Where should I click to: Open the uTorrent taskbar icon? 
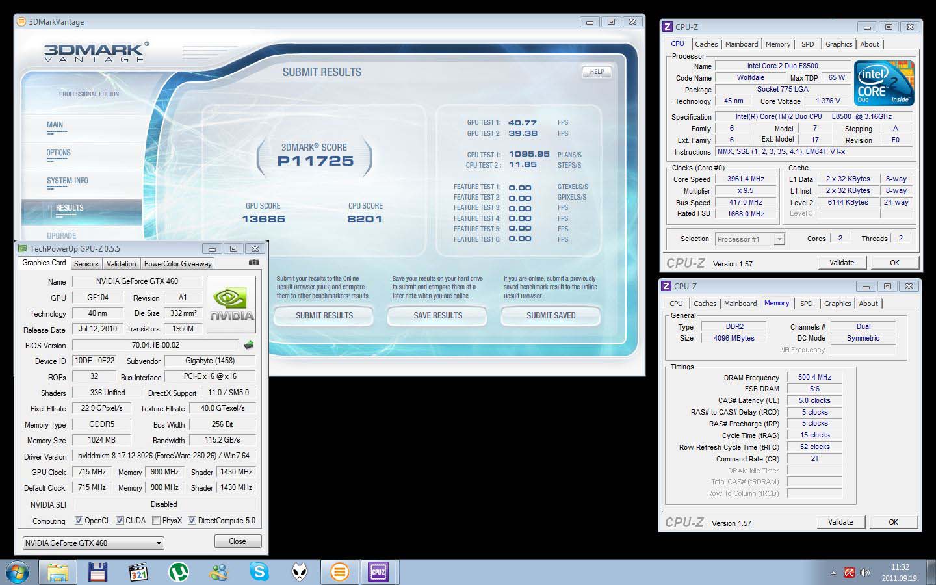179,572
